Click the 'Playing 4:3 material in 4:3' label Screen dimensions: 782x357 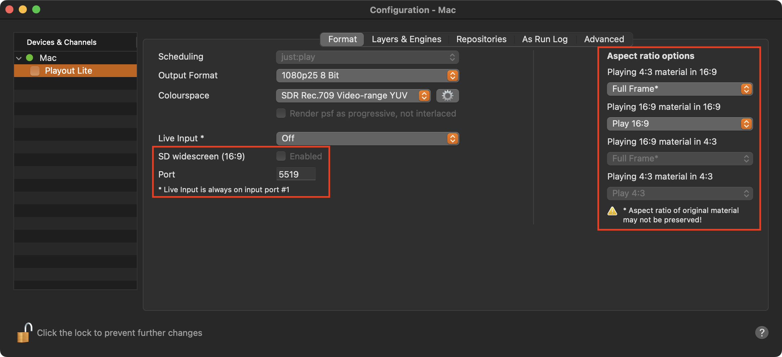660,176
